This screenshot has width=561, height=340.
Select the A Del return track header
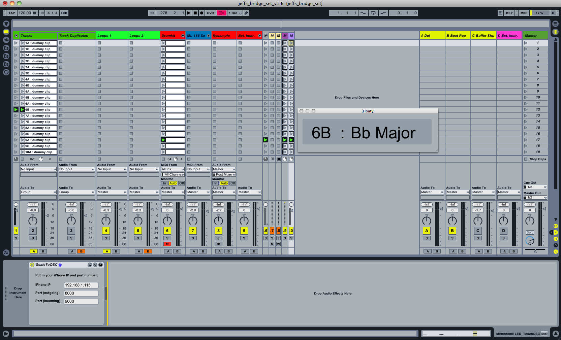point(432,36)
